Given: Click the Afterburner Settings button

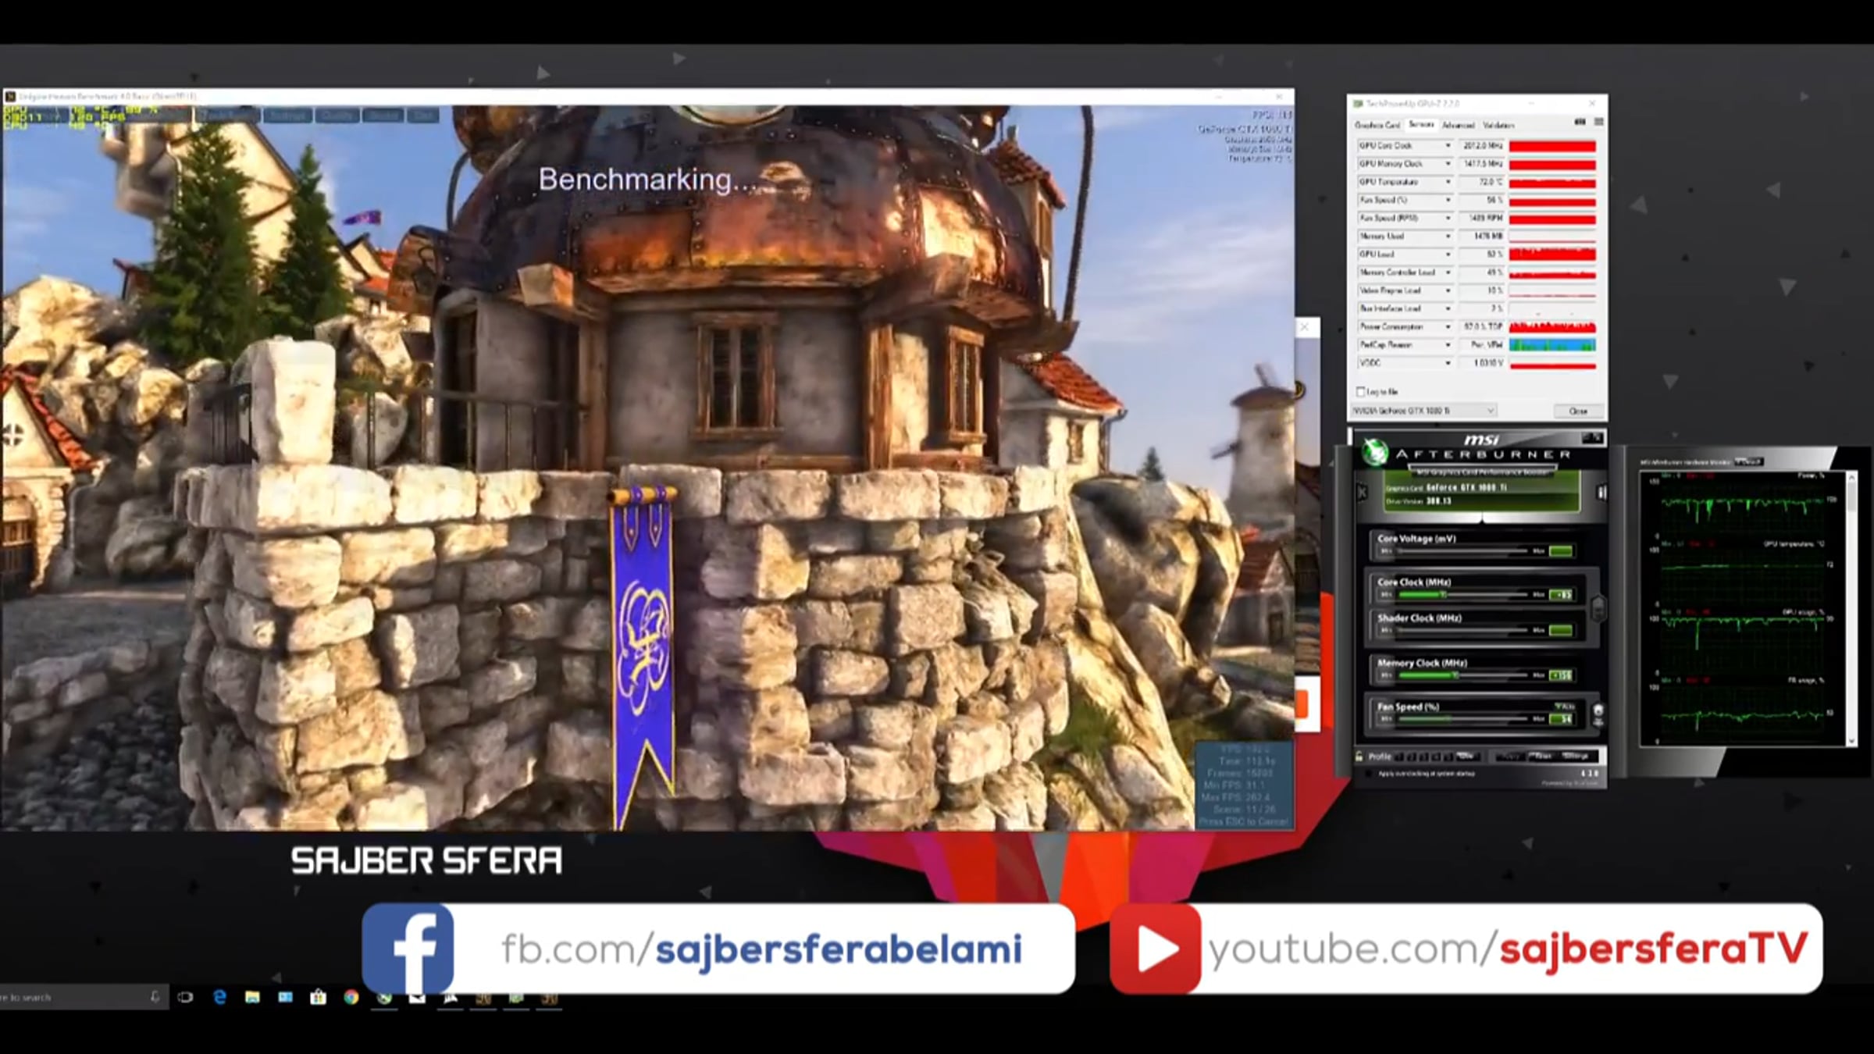Looking at the screenshot, I should [1576, 757].
